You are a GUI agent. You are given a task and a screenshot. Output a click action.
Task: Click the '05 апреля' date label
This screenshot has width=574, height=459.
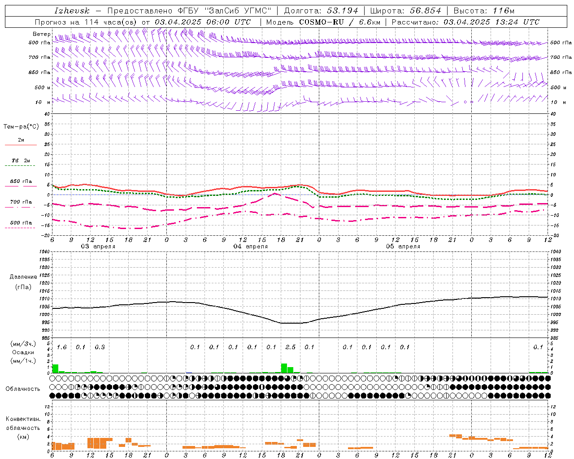[403, 247]
